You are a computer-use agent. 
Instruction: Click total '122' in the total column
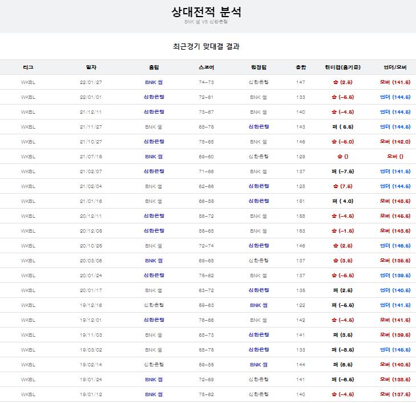click(x=301, y=305)
